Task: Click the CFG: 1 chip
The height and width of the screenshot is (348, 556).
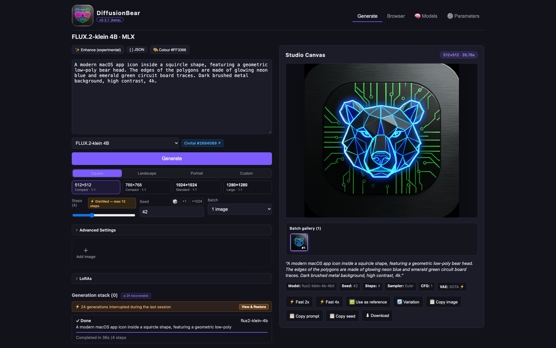Action: [x=426, y=286]
